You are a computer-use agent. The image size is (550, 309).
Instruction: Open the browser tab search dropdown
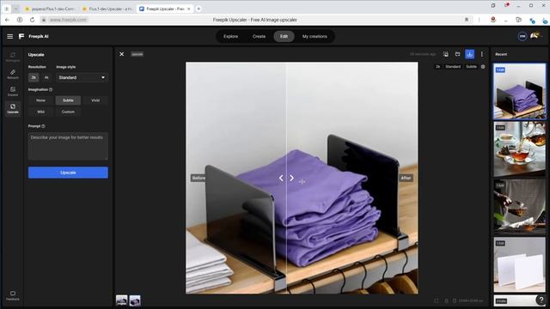[15, 9]
